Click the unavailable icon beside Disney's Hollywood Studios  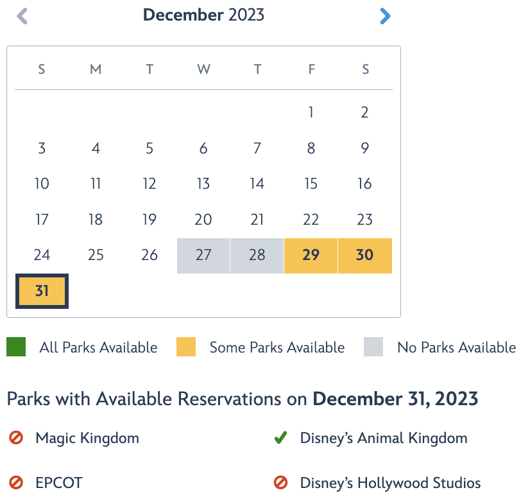click(x=281, y=482)
